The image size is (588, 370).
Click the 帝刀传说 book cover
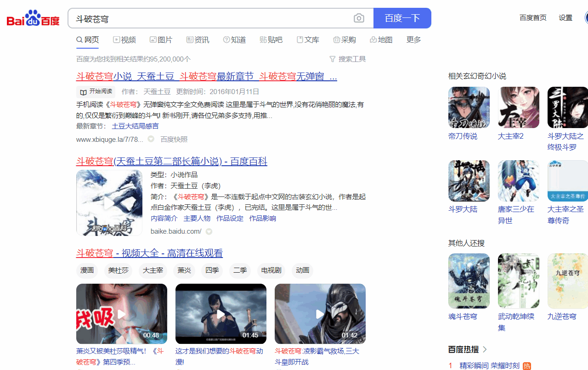(469, 107)
